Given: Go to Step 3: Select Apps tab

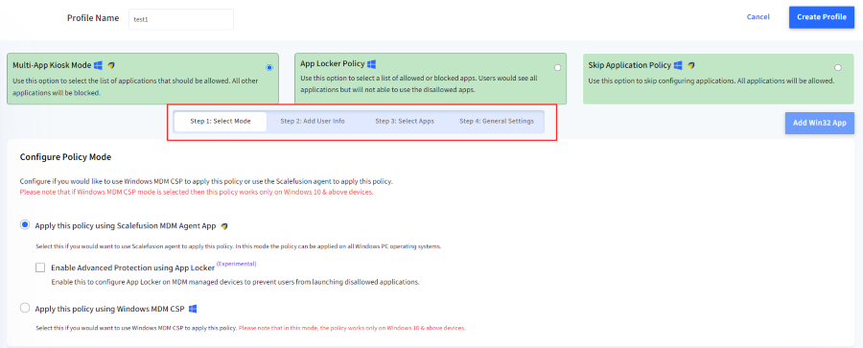Looking at the screenshot, I should tap(405, 122).
